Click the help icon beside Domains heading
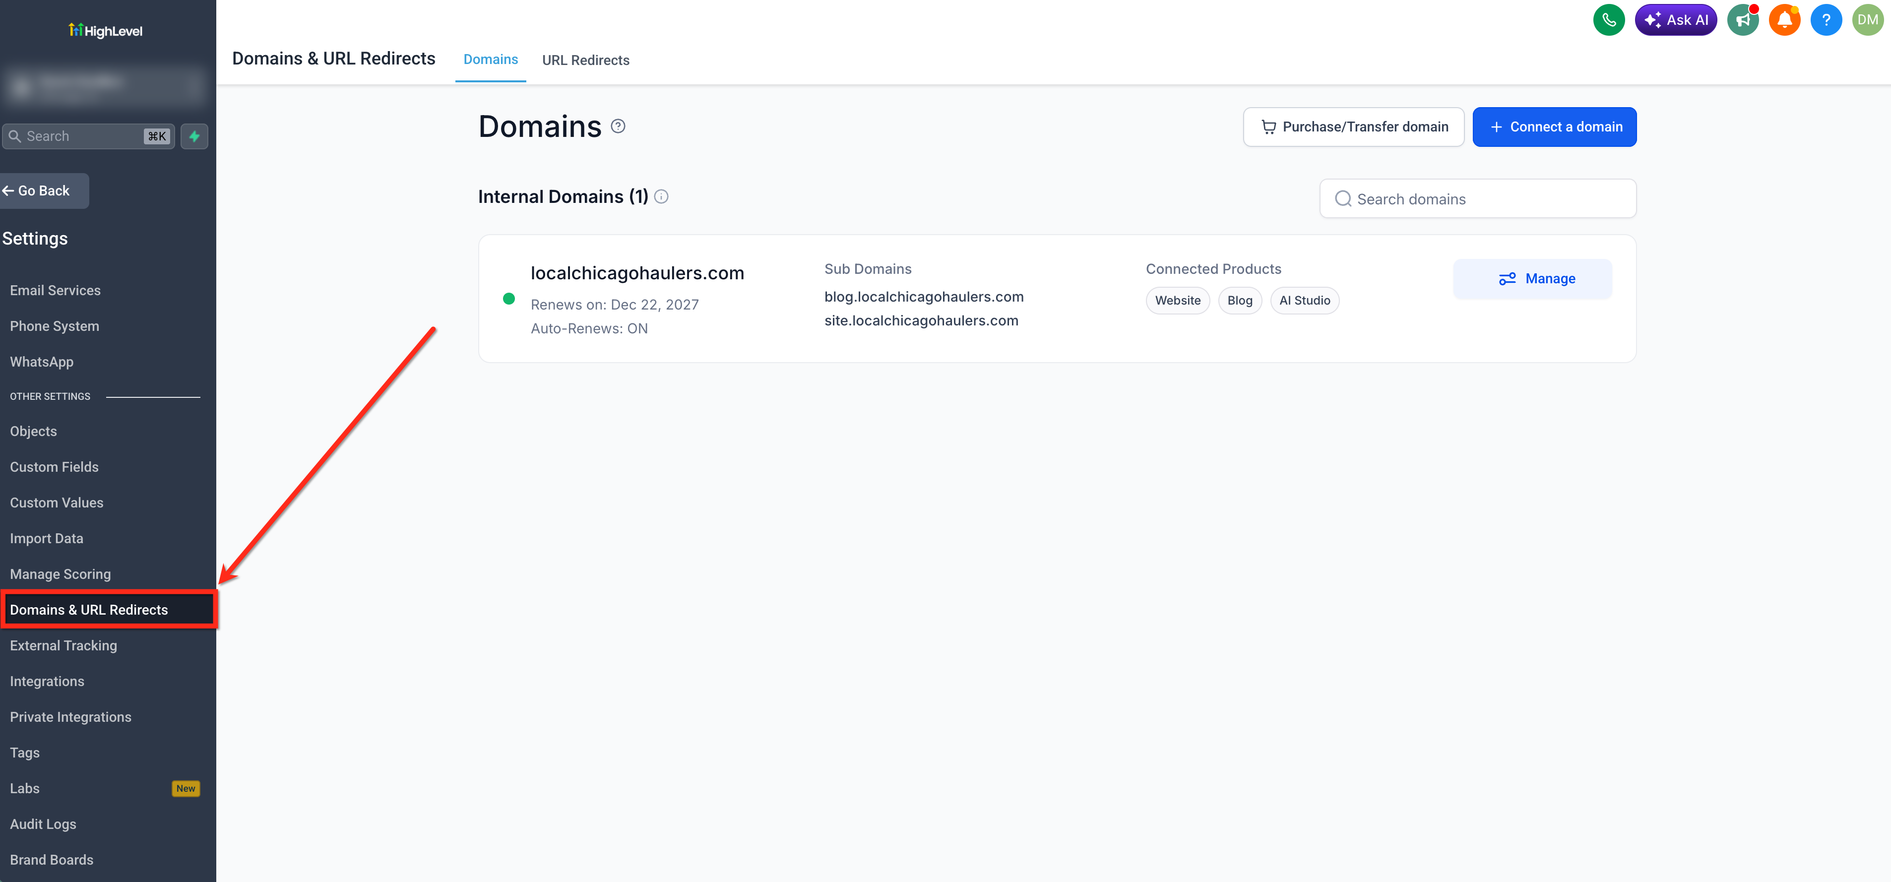Image resolution: width=1891 pixels, height=882 pixels. click(618, 126)
